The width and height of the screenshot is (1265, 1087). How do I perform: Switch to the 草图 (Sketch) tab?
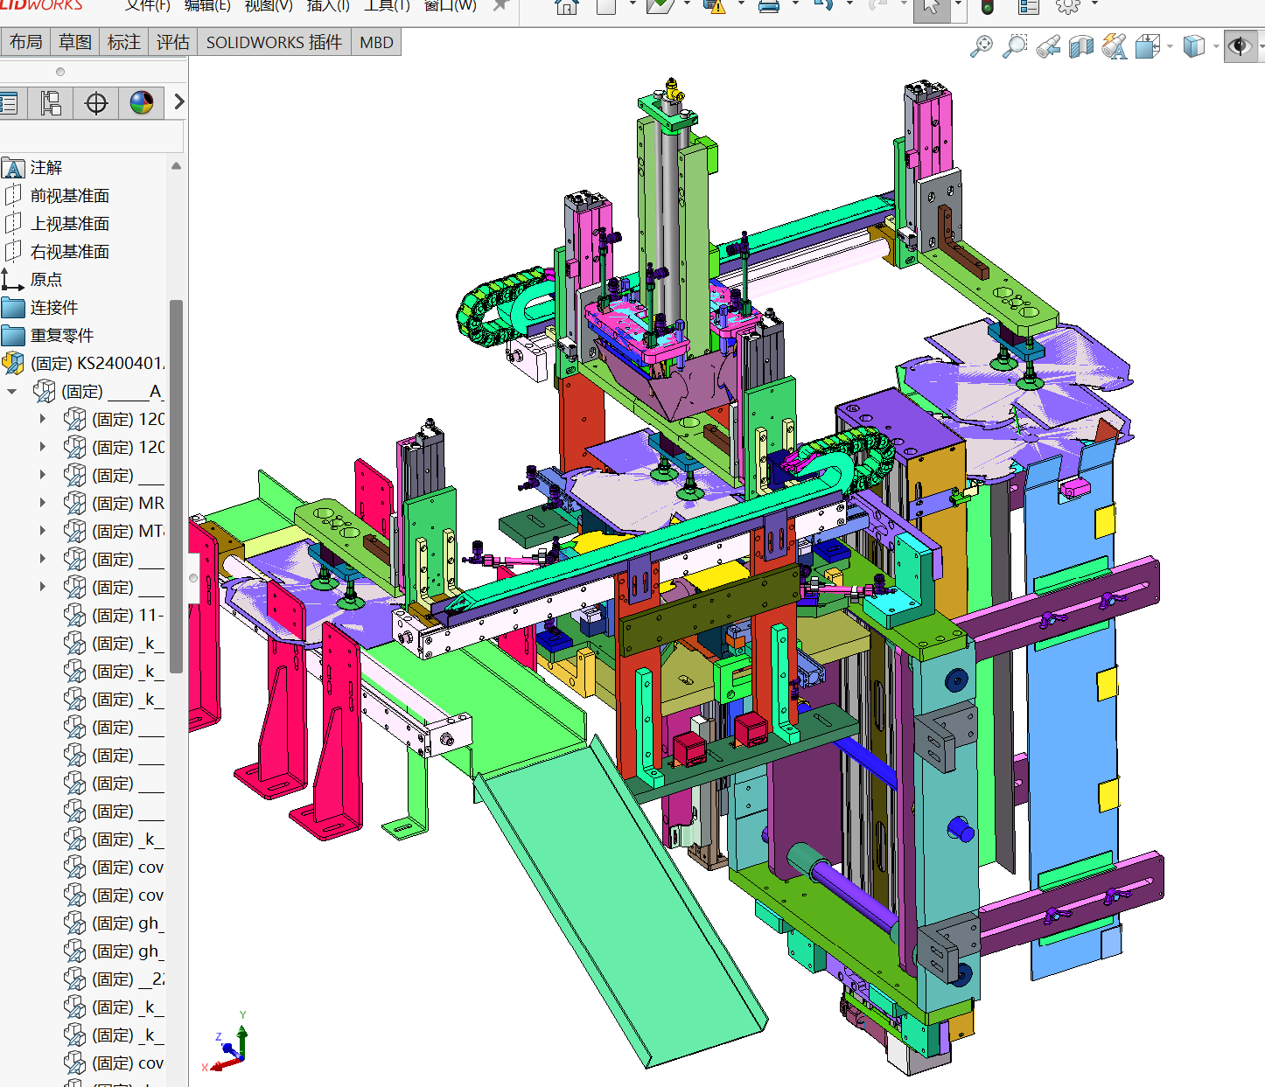75,42
